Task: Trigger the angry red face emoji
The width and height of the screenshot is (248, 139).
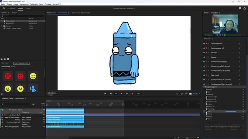Action: pos(8,76)
